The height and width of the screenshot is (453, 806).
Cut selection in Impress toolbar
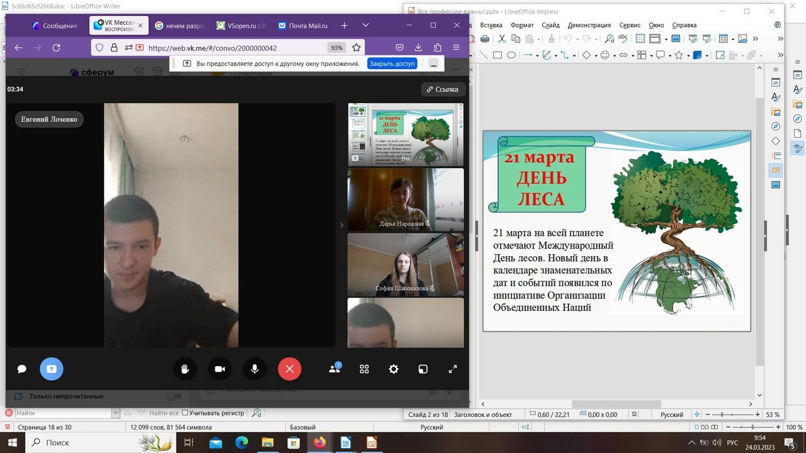[502, 38]
